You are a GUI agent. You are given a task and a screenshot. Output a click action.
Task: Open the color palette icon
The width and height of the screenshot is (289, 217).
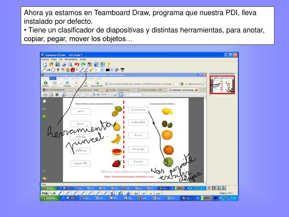pyautogui.click(x=117, y=70)
